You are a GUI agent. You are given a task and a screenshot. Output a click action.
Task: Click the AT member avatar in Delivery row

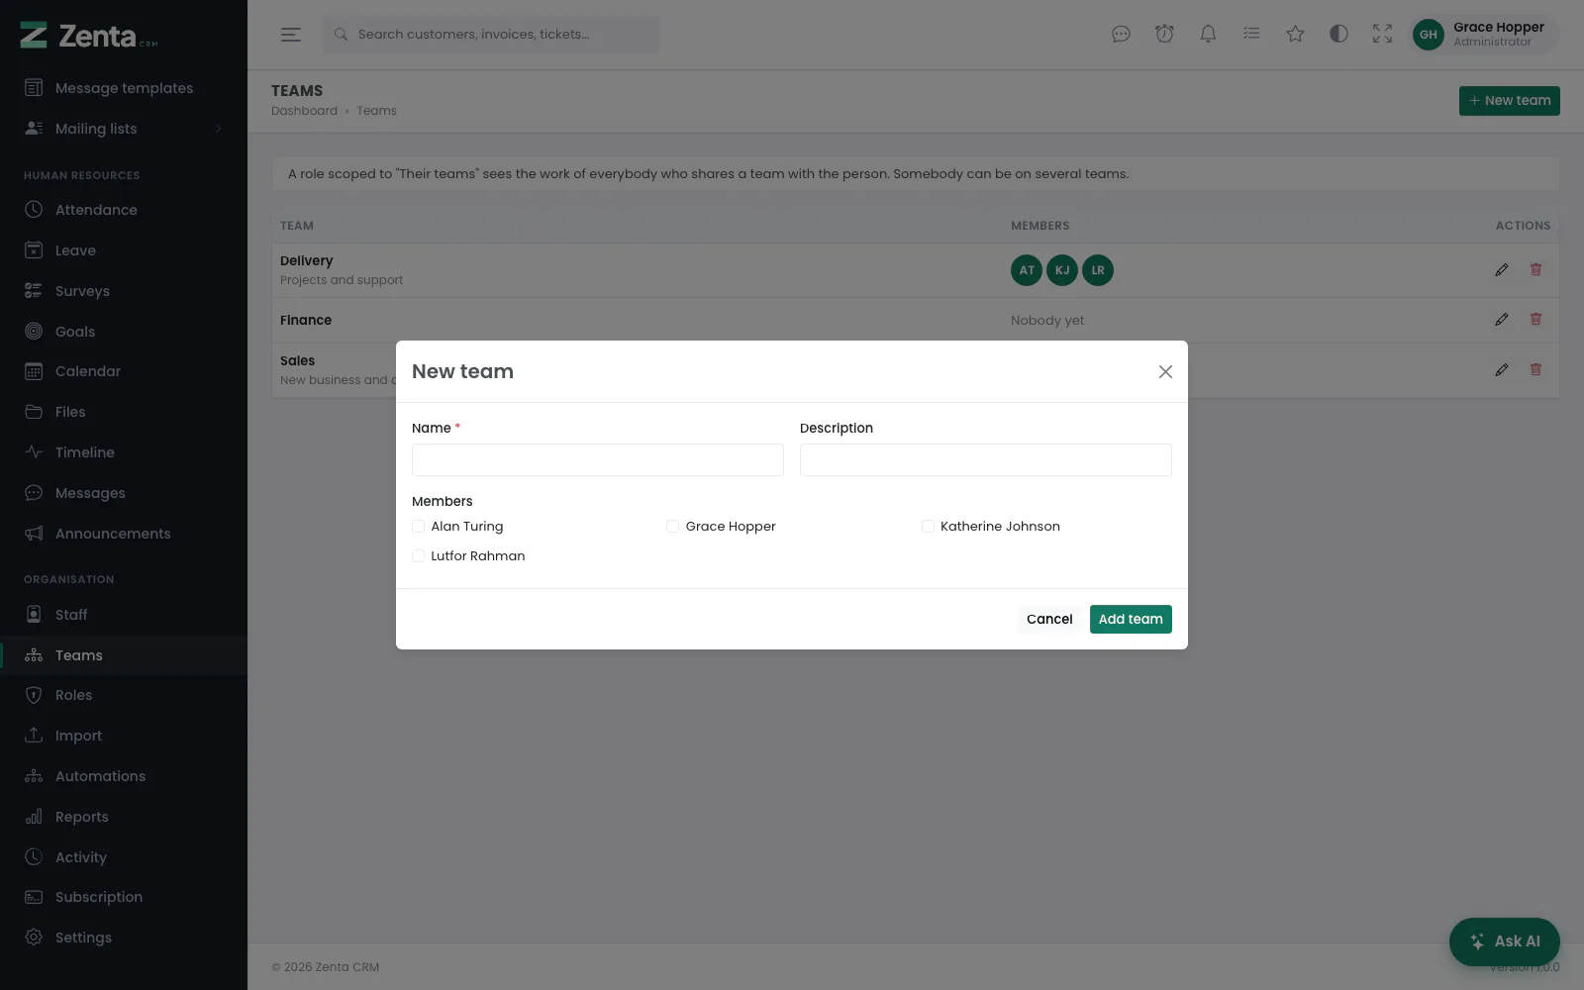point(1027,270)
